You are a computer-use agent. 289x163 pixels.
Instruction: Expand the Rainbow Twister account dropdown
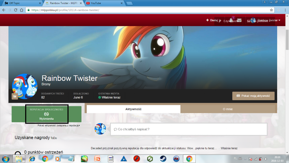(268, 20)
